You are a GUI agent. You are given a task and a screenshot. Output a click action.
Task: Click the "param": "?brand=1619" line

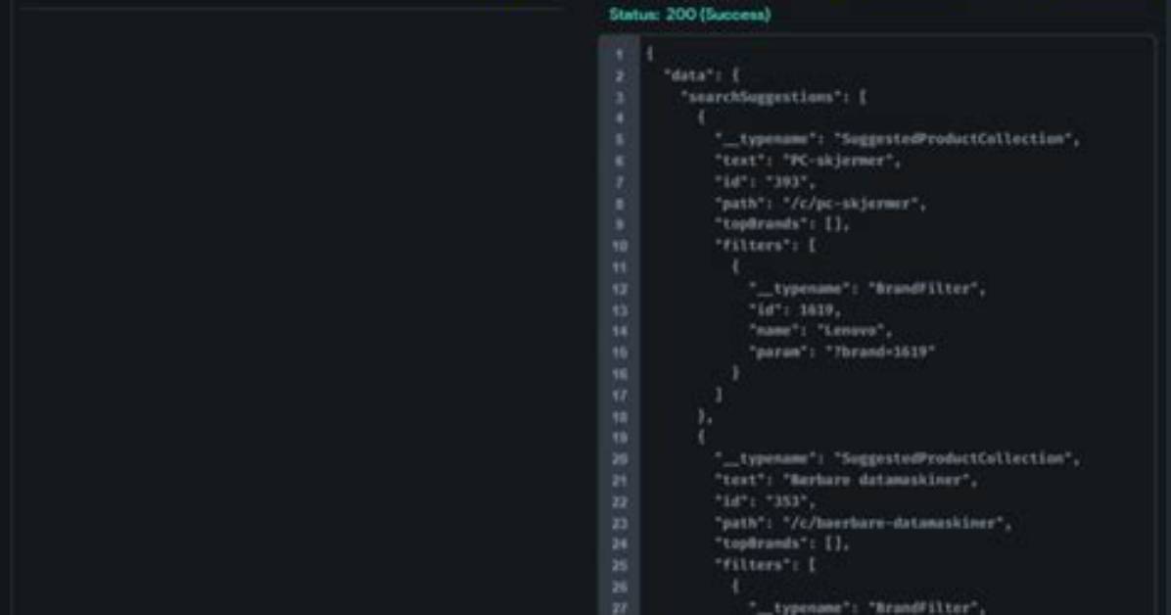842,352
